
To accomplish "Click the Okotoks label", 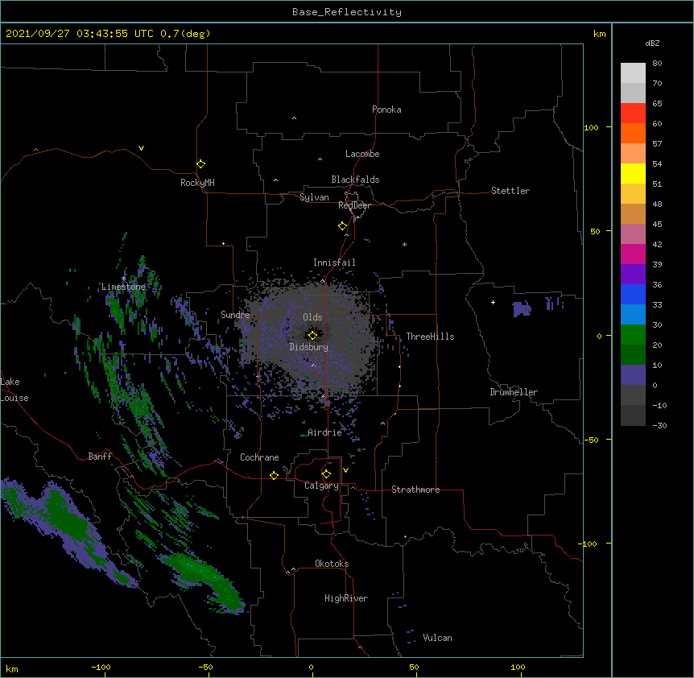I will pos(332,564).
